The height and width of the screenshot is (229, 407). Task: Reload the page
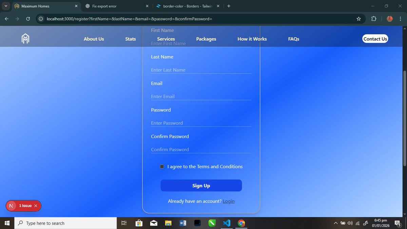[x=28, y=19]
